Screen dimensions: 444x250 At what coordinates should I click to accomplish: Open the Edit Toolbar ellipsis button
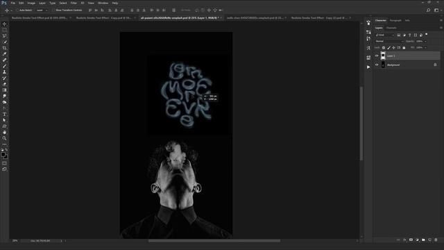click(4, 144)
